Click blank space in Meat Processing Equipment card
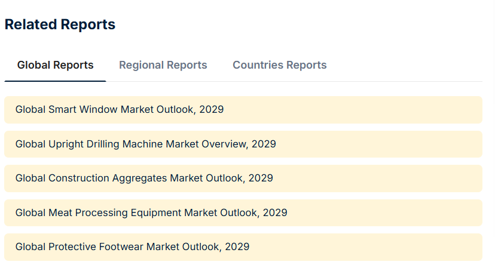This screenshot has height=271, width=495. [x=385, y=213]
